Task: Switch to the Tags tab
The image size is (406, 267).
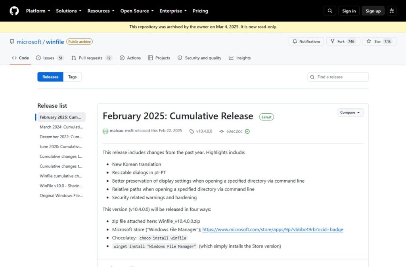Action: point(72,77)
